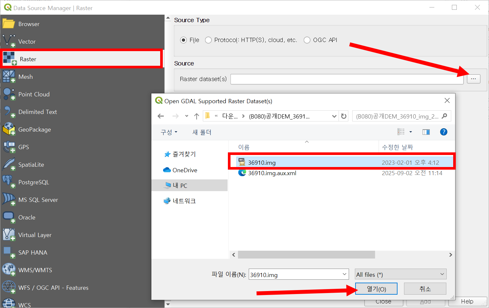Click the 열기(O) open button

click(x=376, y=289)
